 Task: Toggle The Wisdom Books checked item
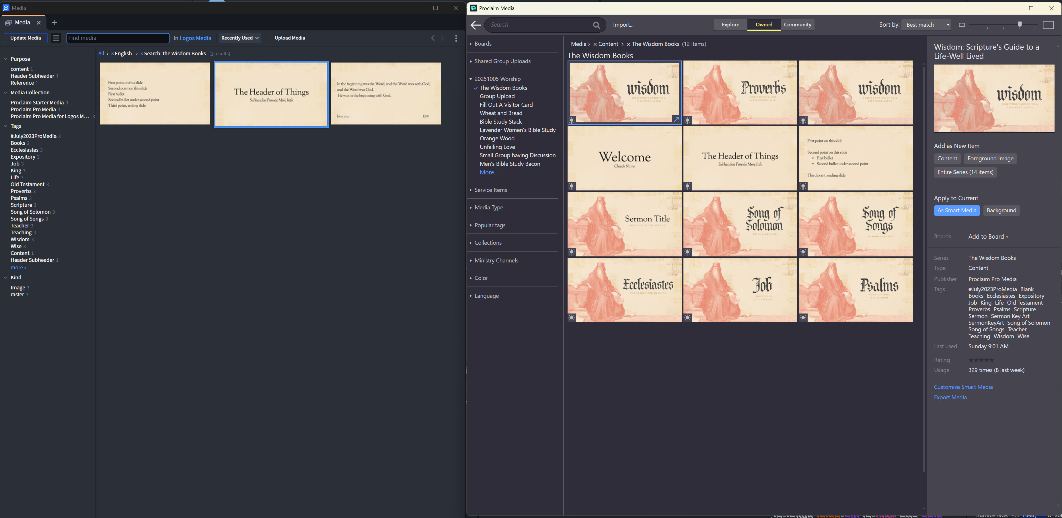tap(503, 88)
